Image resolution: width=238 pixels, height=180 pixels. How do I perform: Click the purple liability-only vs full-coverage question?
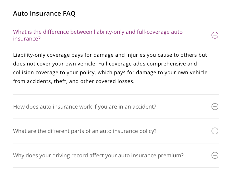[x=98, y=32]
